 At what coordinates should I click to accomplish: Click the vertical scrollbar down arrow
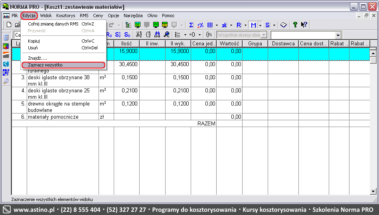click(373, 192)
